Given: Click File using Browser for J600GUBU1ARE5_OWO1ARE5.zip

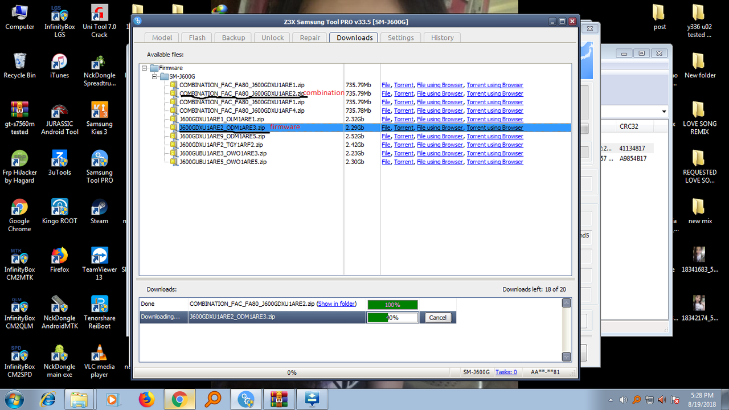Looking at the screenshot, I should click(x=440, y=162).
